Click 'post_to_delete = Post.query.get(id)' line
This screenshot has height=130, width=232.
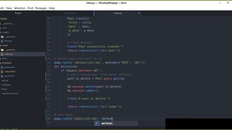click(x=96, y=79)
